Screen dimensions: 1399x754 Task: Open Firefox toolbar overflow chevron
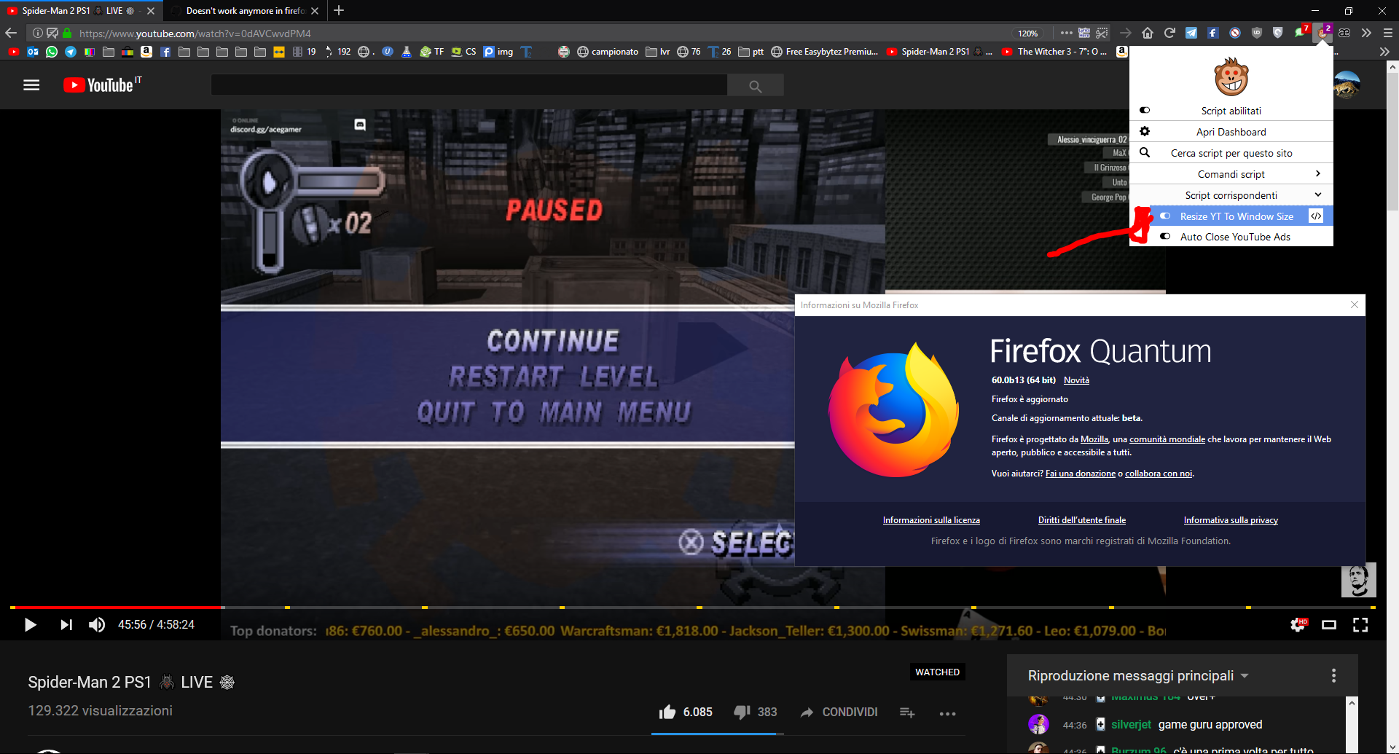point(1366,33)
